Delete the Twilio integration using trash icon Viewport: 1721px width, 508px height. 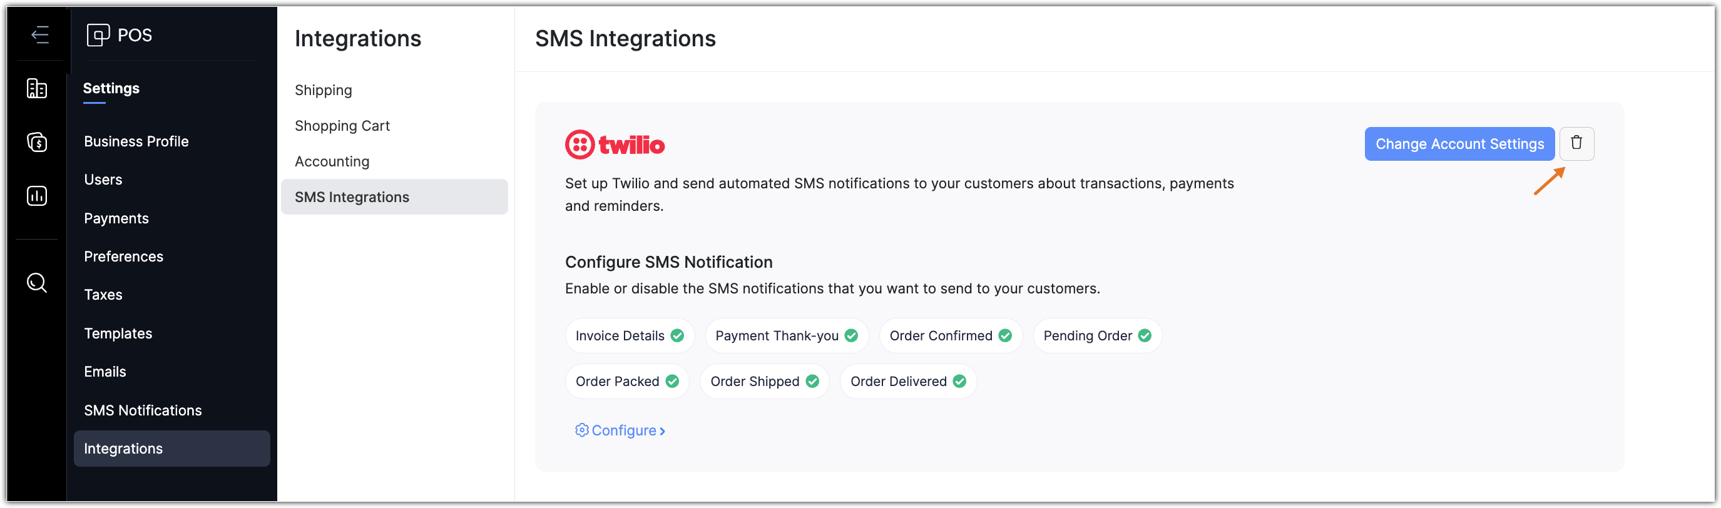(x=1576, y=143)
